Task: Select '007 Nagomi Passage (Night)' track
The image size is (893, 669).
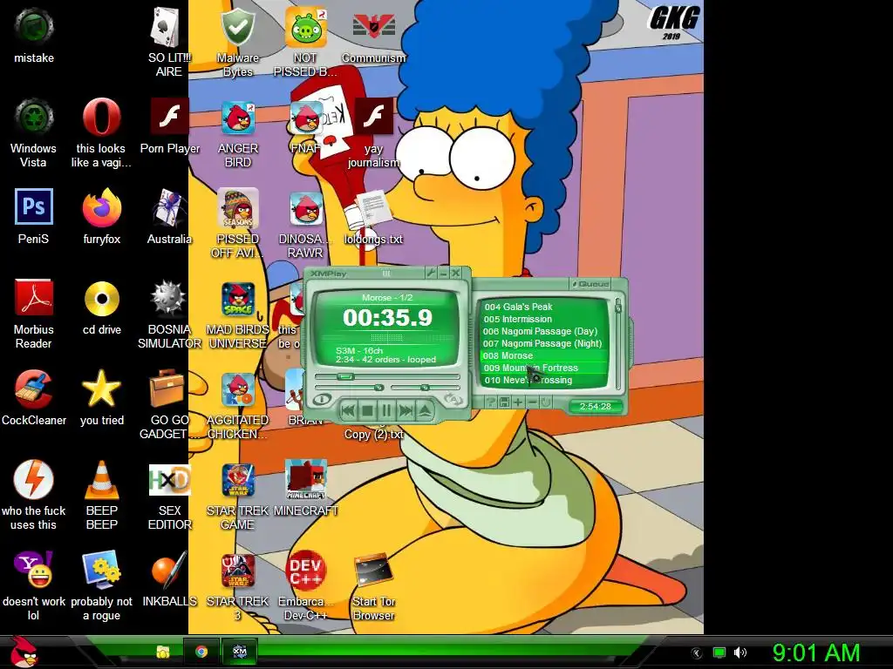Action: 545,343
